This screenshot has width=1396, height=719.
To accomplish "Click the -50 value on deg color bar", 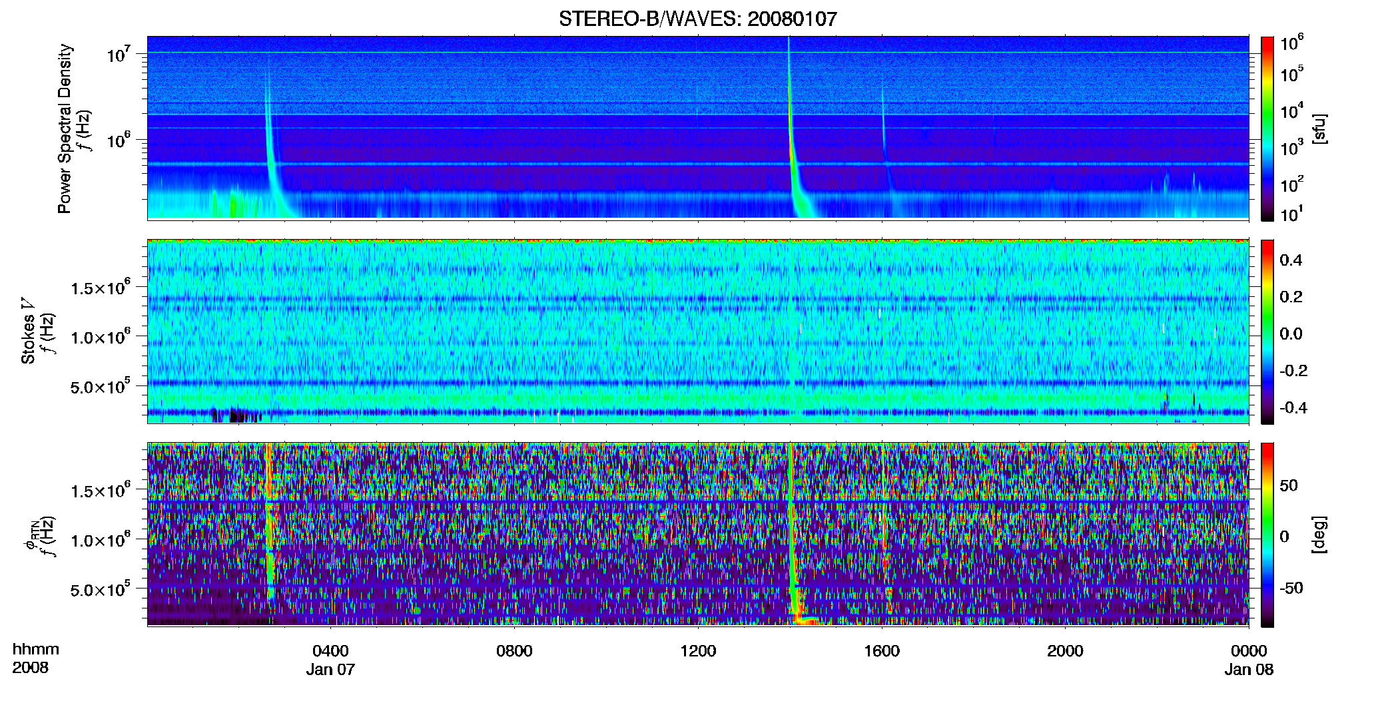I will (x=1291, y=588).
